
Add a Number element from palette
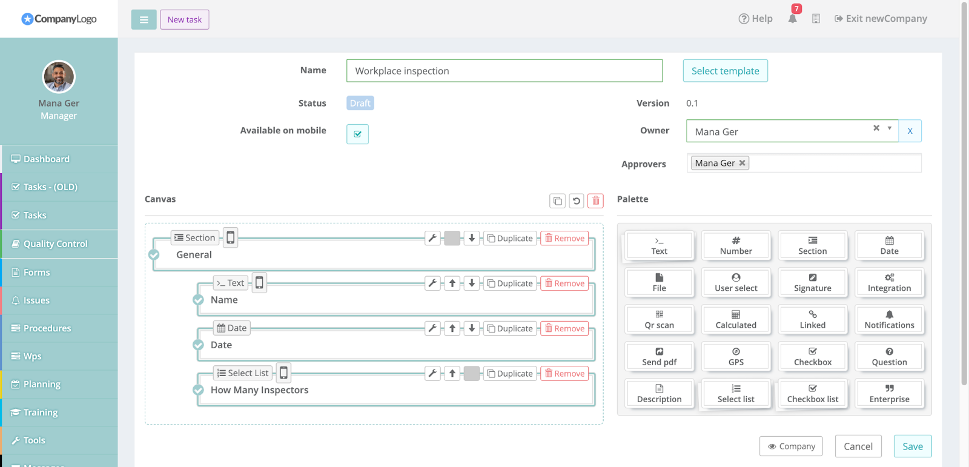736,245
